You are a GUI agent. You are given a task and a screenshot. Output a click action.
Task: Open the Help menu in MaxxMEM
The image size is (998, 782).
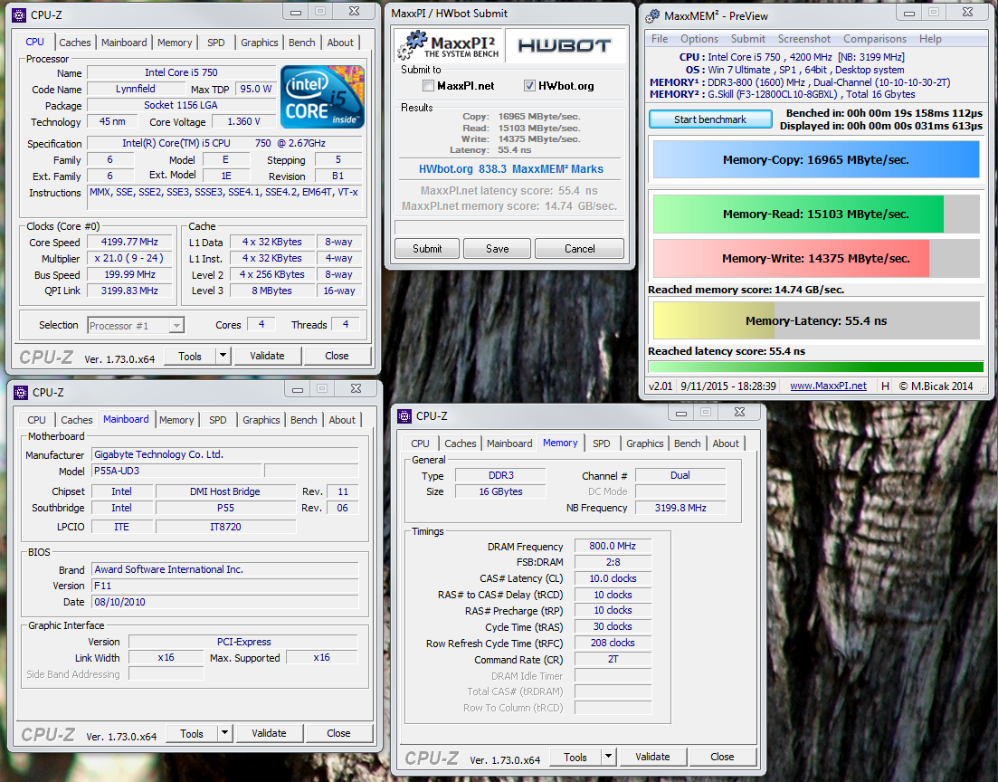click(x=930, y=39)
